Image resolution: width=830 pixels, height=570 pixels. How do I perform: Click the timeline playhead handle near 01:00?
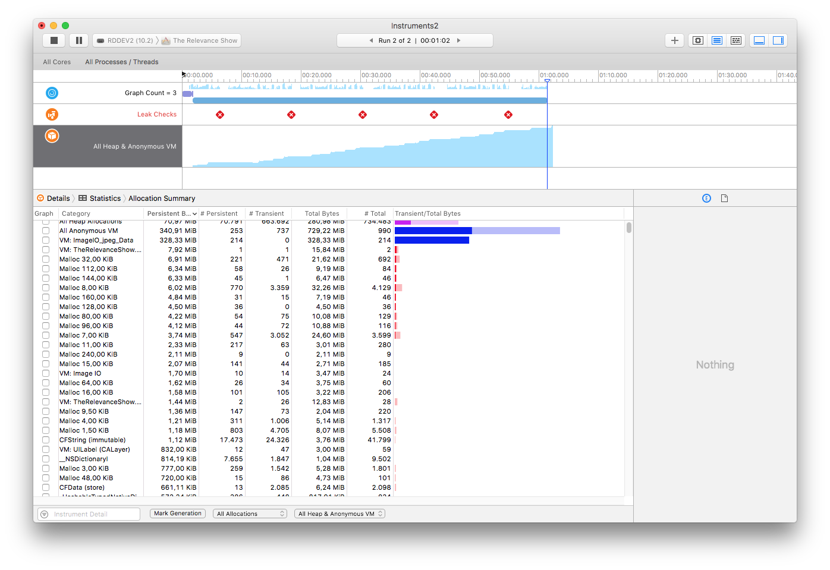pos(547,81)
